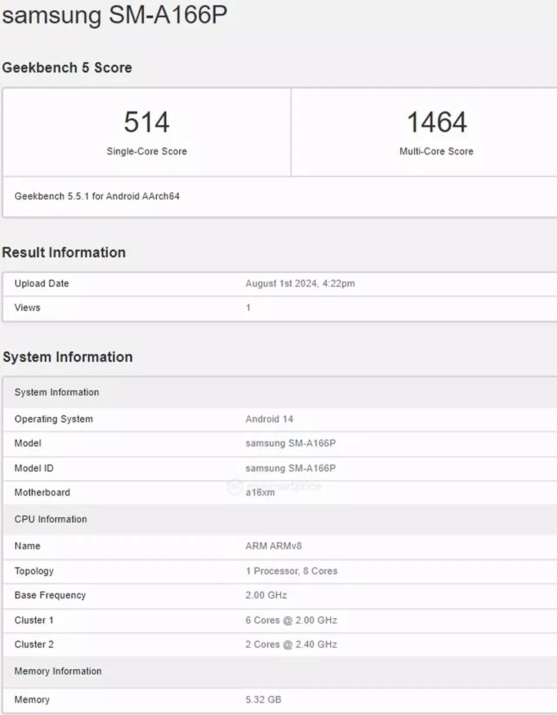Image resolution: width=557 pixels, height=715 pixels.
Task: Click the 'Memory' row label
Action: pos(32,700)
